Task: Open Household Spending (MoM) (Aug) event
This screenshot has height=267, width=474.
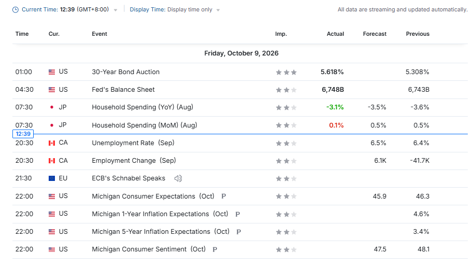Action: (x=145, y=125)
